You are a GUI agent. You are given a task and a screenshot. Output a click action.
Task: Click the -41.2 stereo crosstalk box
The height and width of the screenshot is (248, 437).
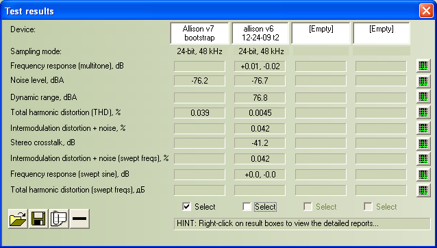[260, 143]
